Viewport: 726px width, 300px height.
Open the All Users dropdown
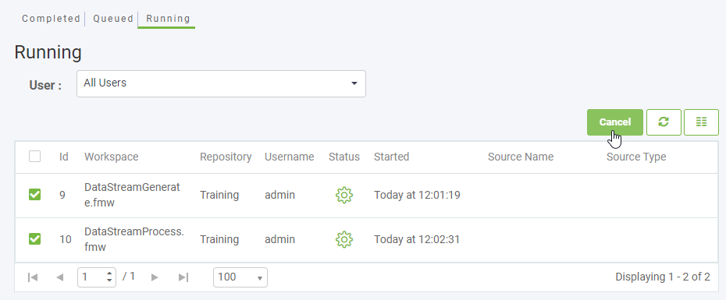coord(222,83)
